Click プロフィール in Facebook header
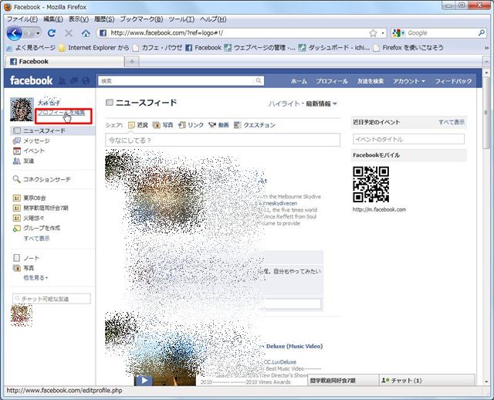 click(x=332, y=81)
